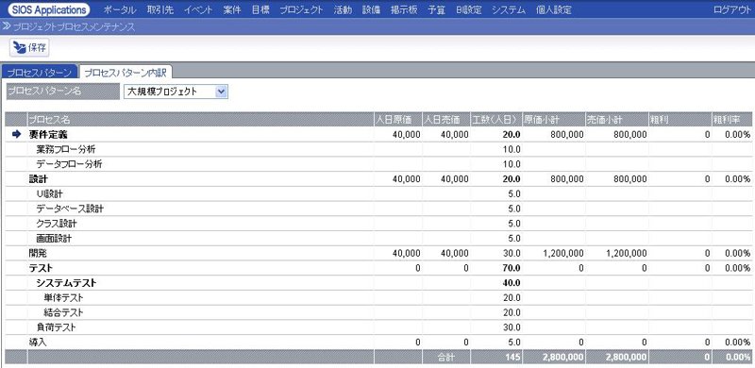755x368 pixels.
Task: Select the データベース設計 row
Action: pyautogui.click(x=378, y=209)
